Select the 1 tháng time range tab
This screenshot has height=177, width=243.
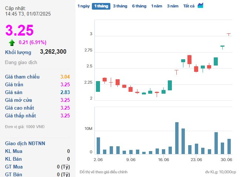101,6
